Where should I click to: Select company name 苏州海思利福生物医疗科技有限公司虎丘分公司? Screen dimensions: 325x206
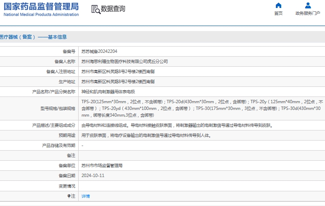pyautogui.click(x=124, y=61)
